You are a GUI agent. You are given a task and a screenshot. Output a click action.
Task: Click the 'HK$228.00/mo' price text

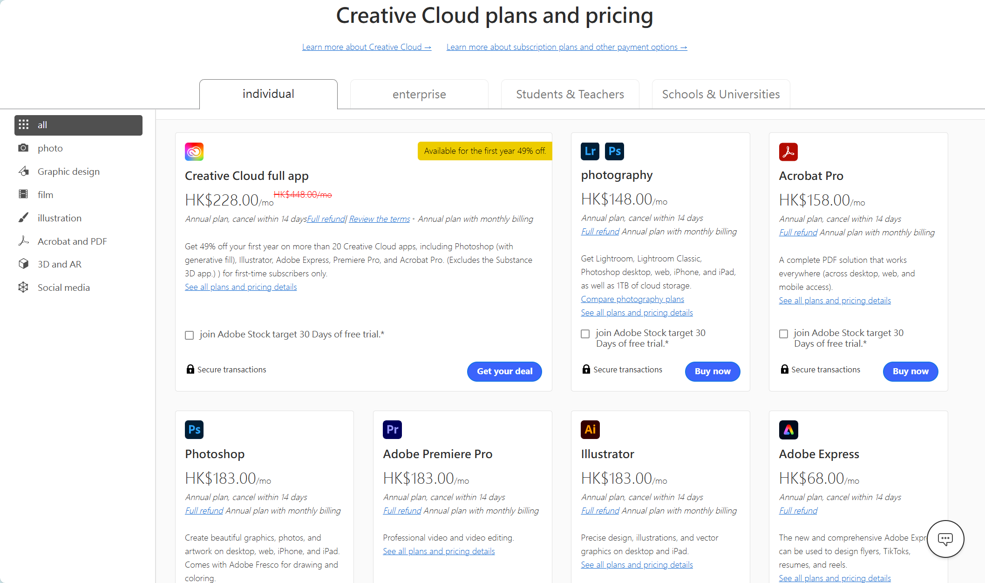229,200
